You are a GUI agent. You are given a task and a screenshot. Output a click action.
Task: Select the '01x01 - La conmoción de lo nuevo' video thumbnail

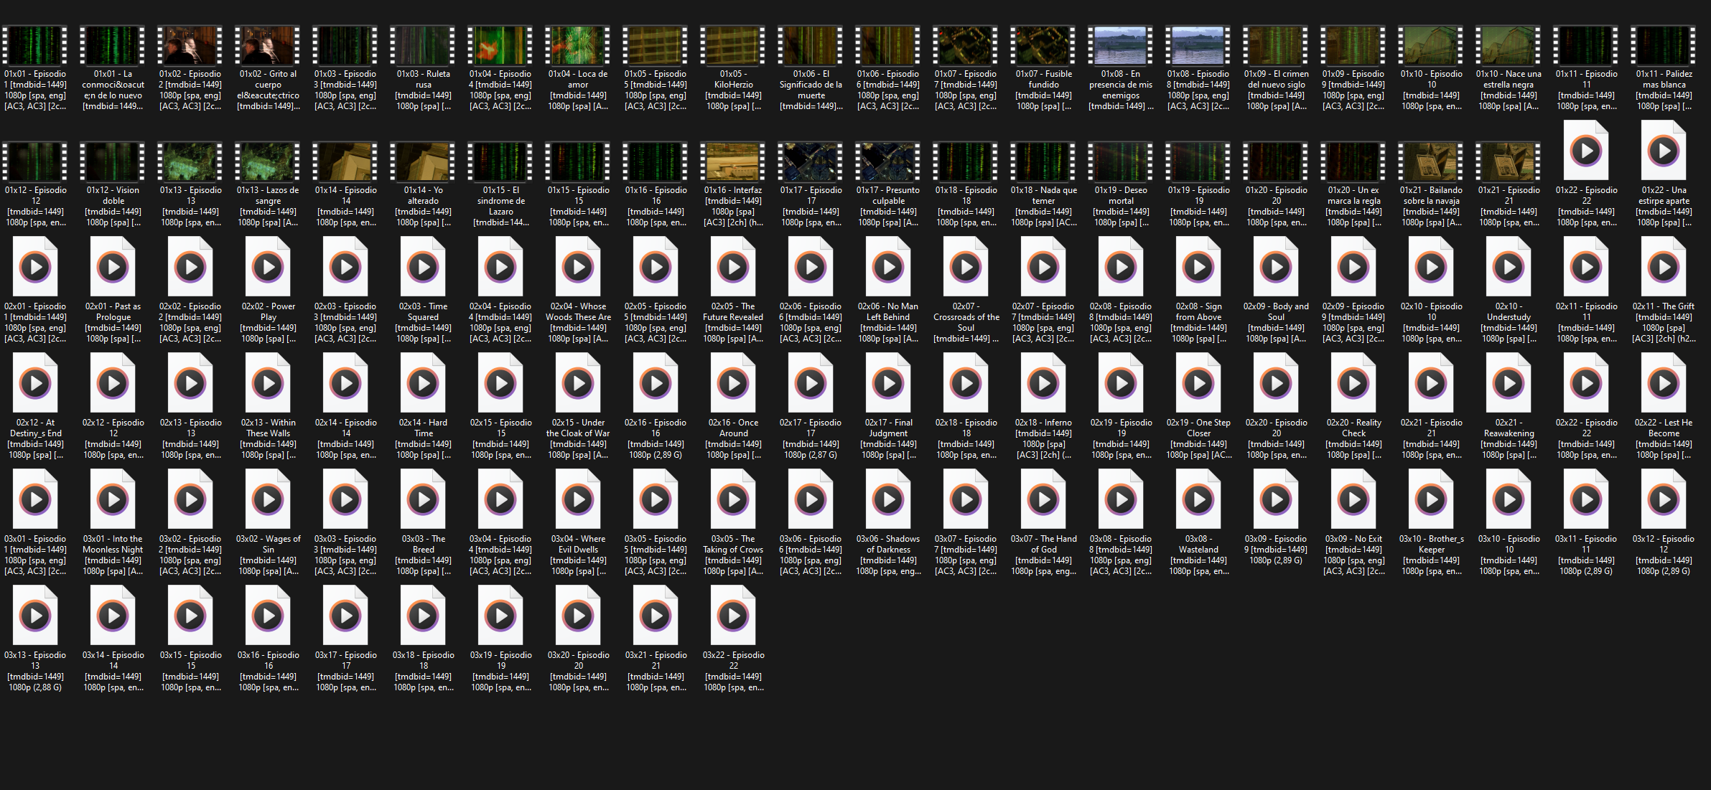point(113,46)
